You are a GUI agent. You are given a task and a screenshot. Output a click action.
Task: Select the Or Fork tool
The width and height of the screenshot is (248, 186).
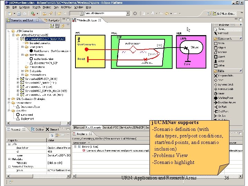tap(220, 107)
